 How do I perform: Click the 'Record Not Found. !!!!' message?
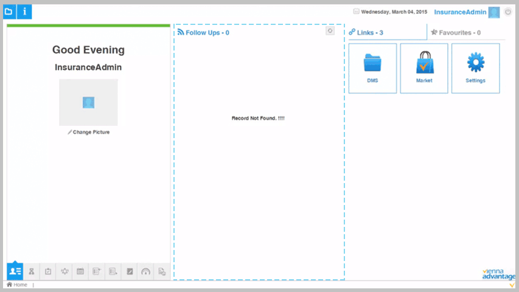pyautogui.click(x=258, y=118)
